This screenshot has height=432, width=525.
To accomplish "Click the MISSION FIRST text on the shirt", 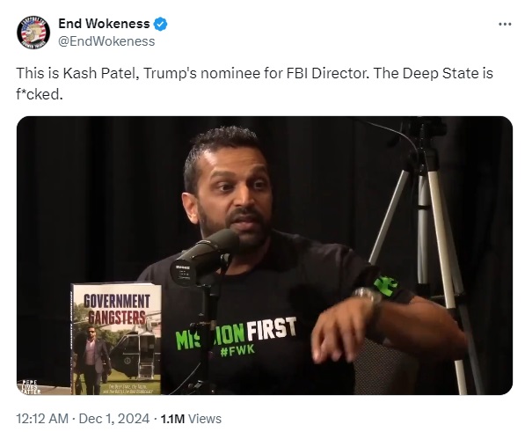I will coord(236,333).
